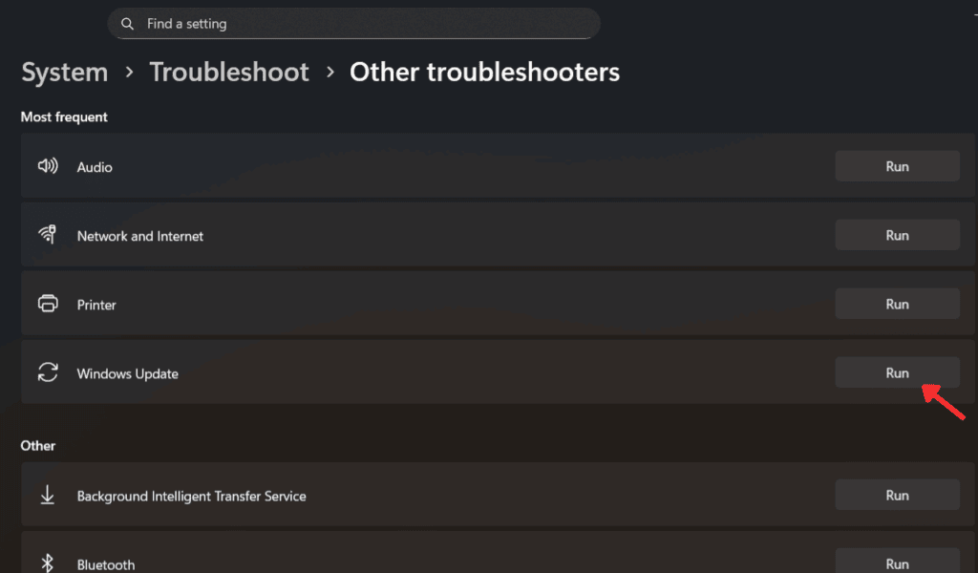Click the Background Intelligent Transfer download icon
The height and width of the screenshot is (573, 978).
coord(47,496)
